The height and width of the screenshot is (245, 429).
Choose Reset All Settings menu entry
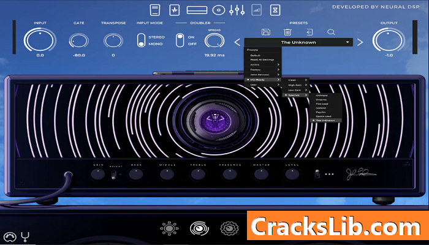coord(263,59)
